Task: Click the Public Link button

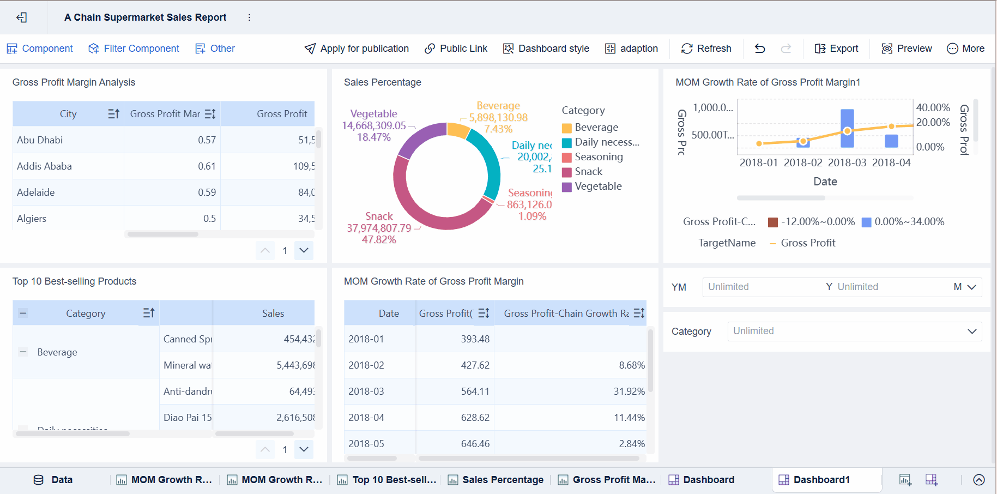Action: (x=456, y=49)
